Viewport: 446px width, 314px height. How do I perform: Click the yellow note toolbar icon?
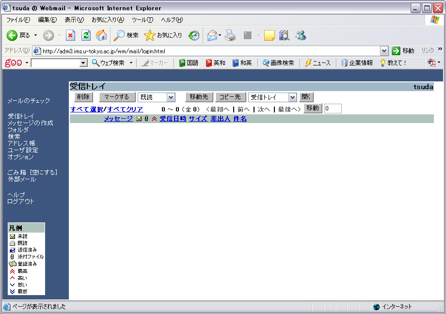pyautogui.click(x=269, y=35)
